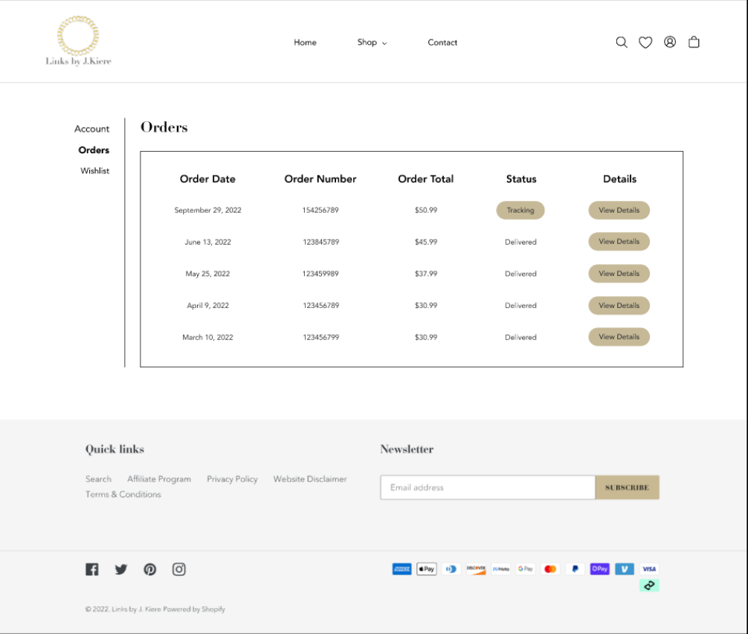
Task: Open the search magnifier icon in header
Action: tap(622, 42)
